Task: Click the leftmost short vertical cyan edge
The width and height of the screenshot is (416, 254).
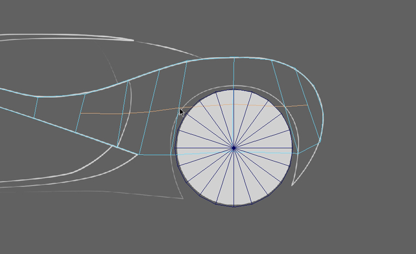Action: tap(36, 107)
